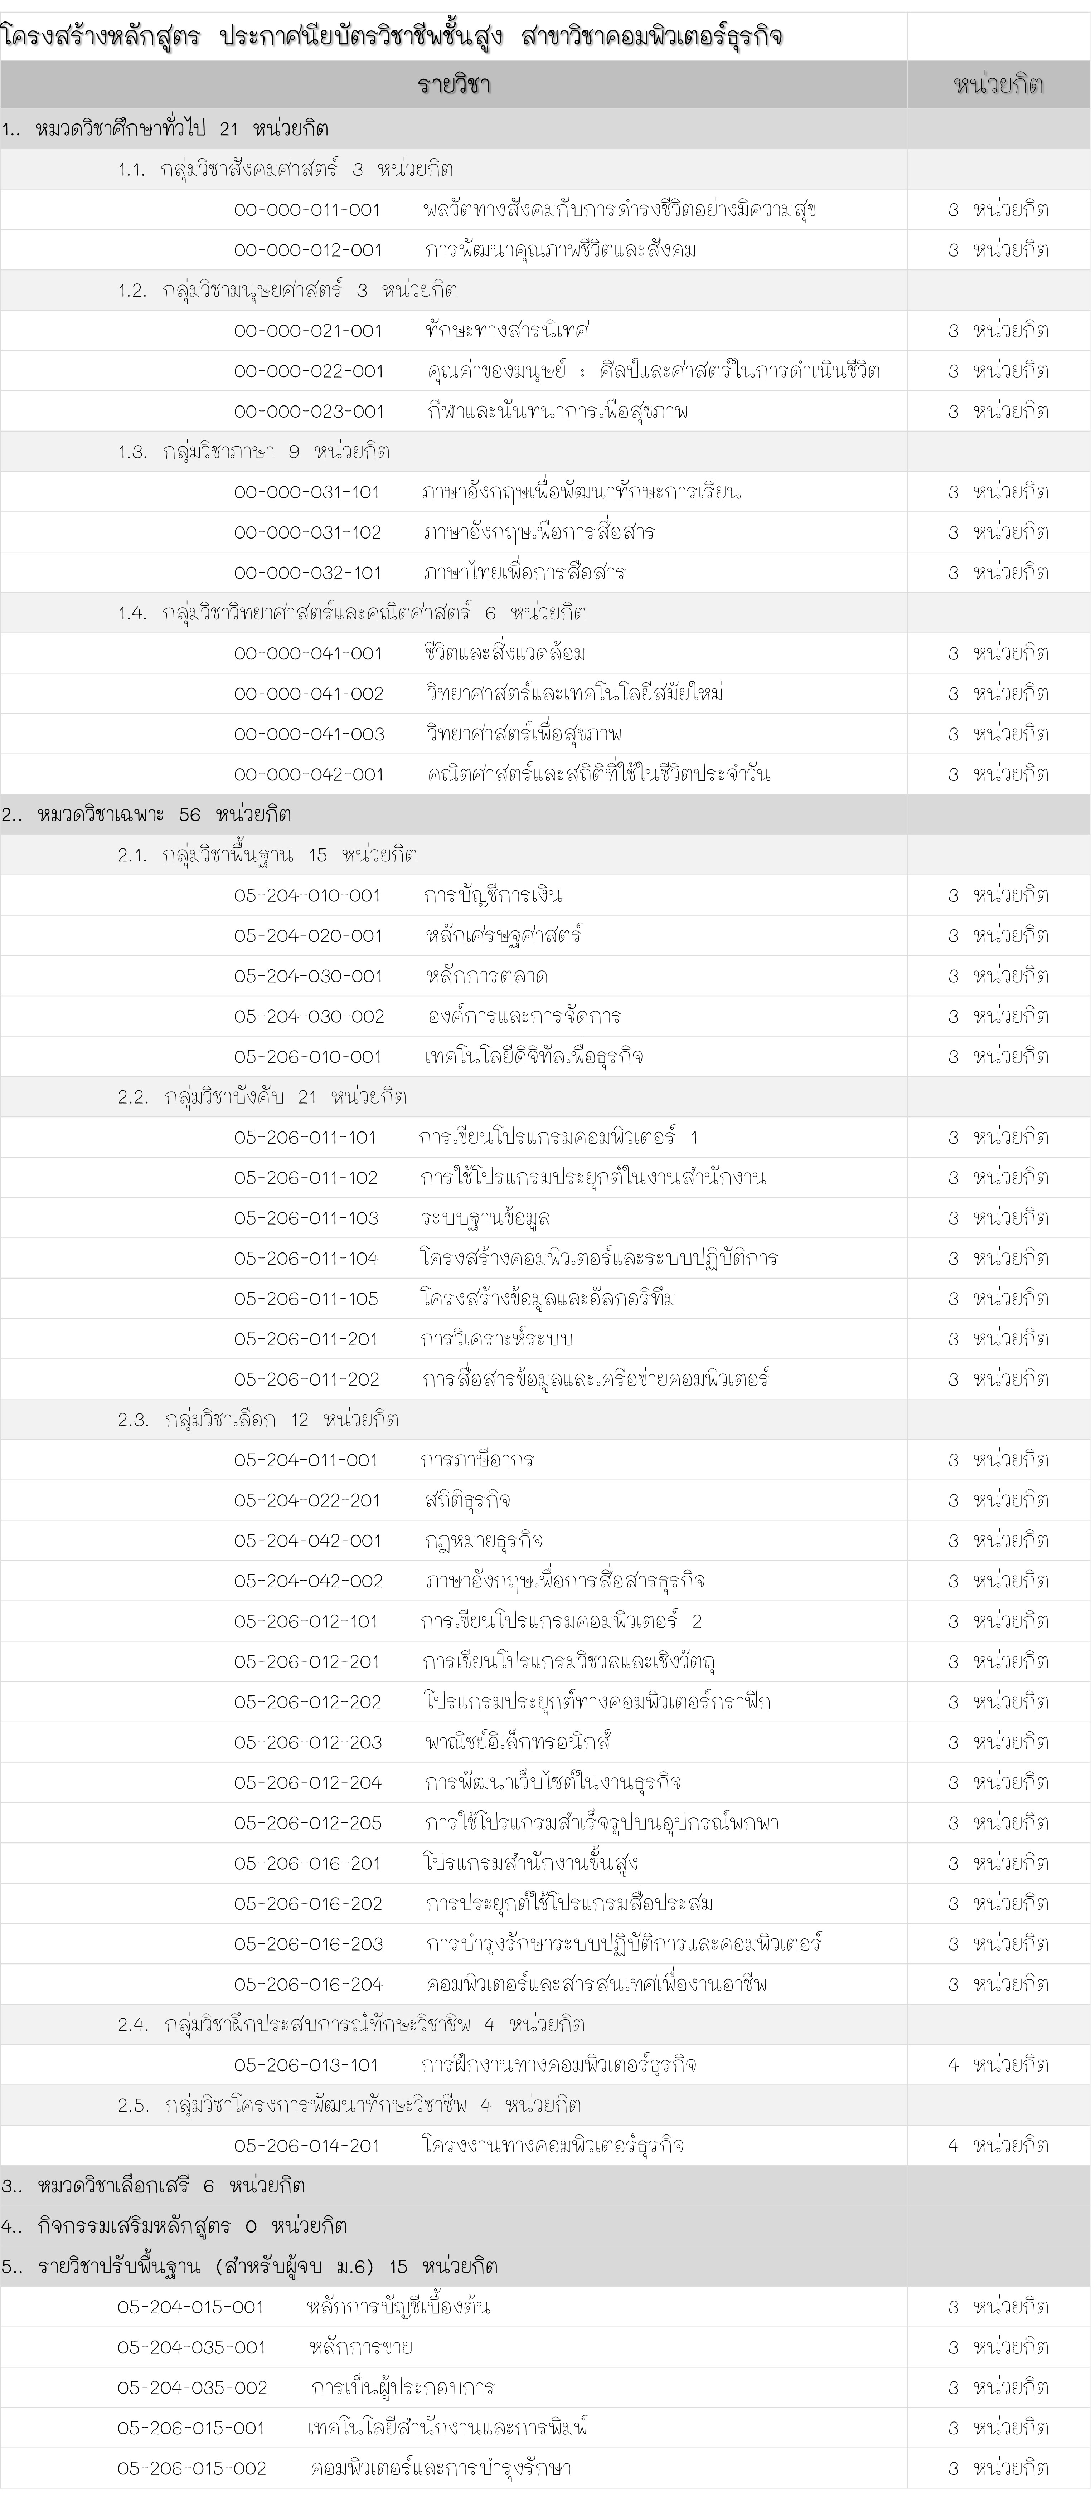
Task: Select section 3 หมวดวิชาเลือกเสรี row
Action: click(545, 2186)
